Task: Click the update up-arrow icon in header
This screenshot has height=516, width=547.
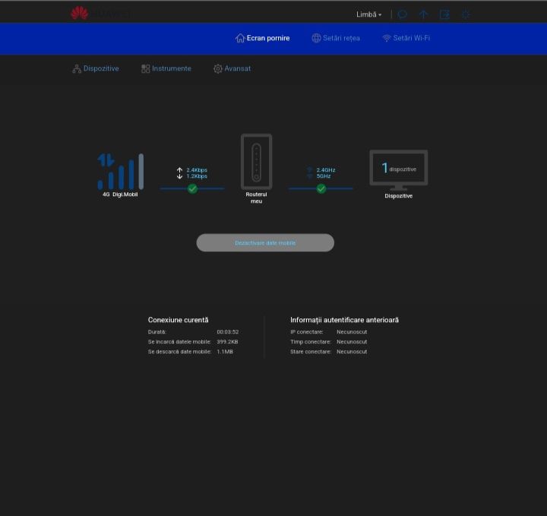Action: (x=423, y=14)
